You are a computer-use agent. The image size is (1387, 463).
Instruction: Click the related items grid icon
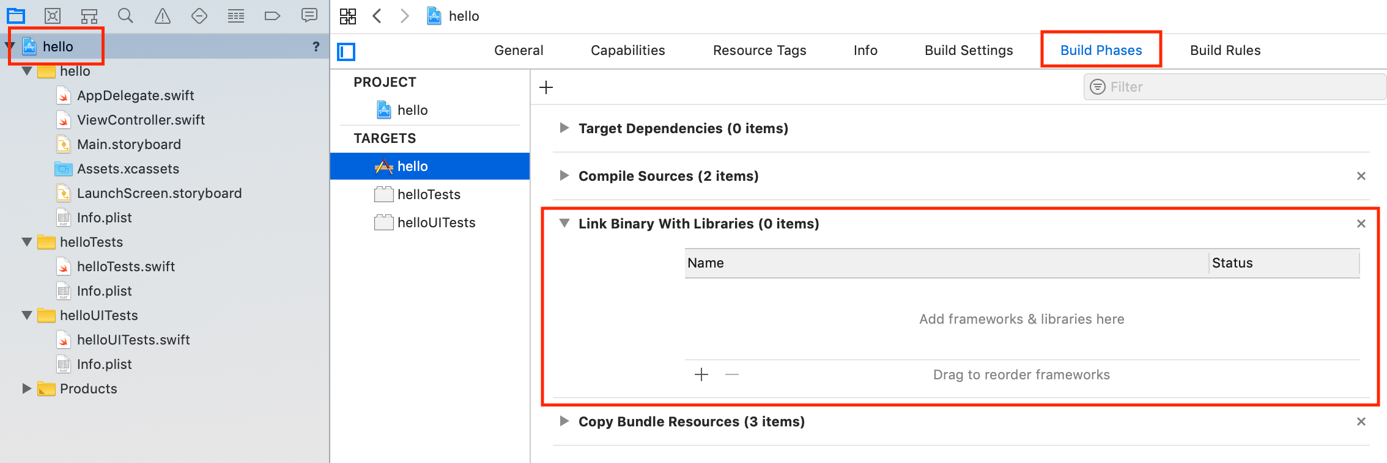(348, 16)
